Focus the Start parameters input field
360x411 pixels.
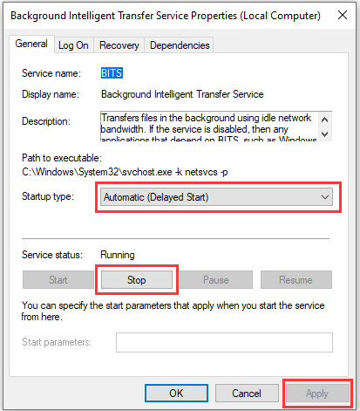(224, 342)
